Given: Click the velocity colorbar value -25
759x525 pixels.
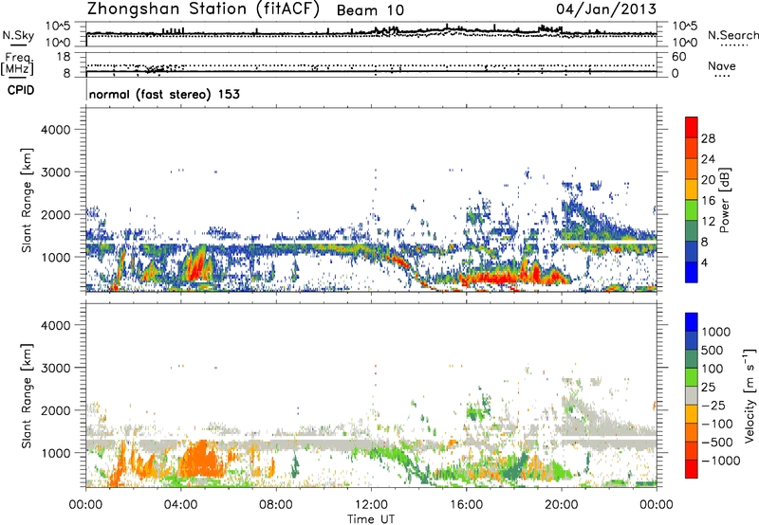Looking at the screenshot, I should [713, 405].
